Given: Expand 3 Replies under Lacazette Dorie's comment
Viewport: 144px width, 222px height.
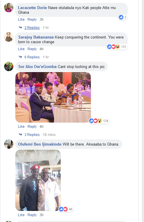Looking at the screenshot, I should click(x=32, y=28).
